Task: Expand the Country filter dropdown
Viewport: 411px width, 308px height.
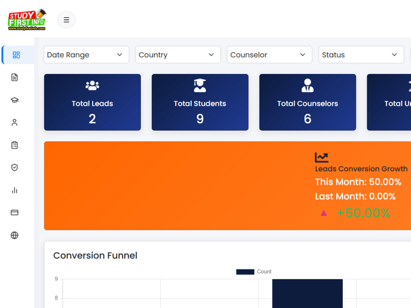Action: point(178,55)
